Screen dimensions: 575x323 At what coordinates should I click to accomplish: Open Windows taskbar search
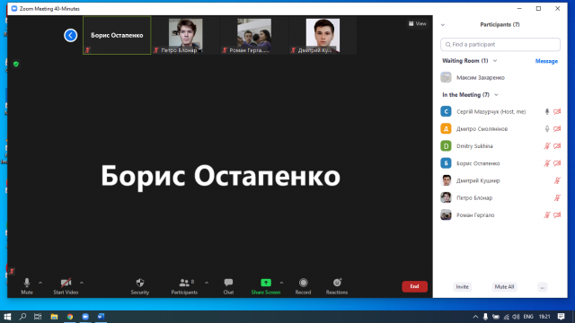[x=22, y=317]
